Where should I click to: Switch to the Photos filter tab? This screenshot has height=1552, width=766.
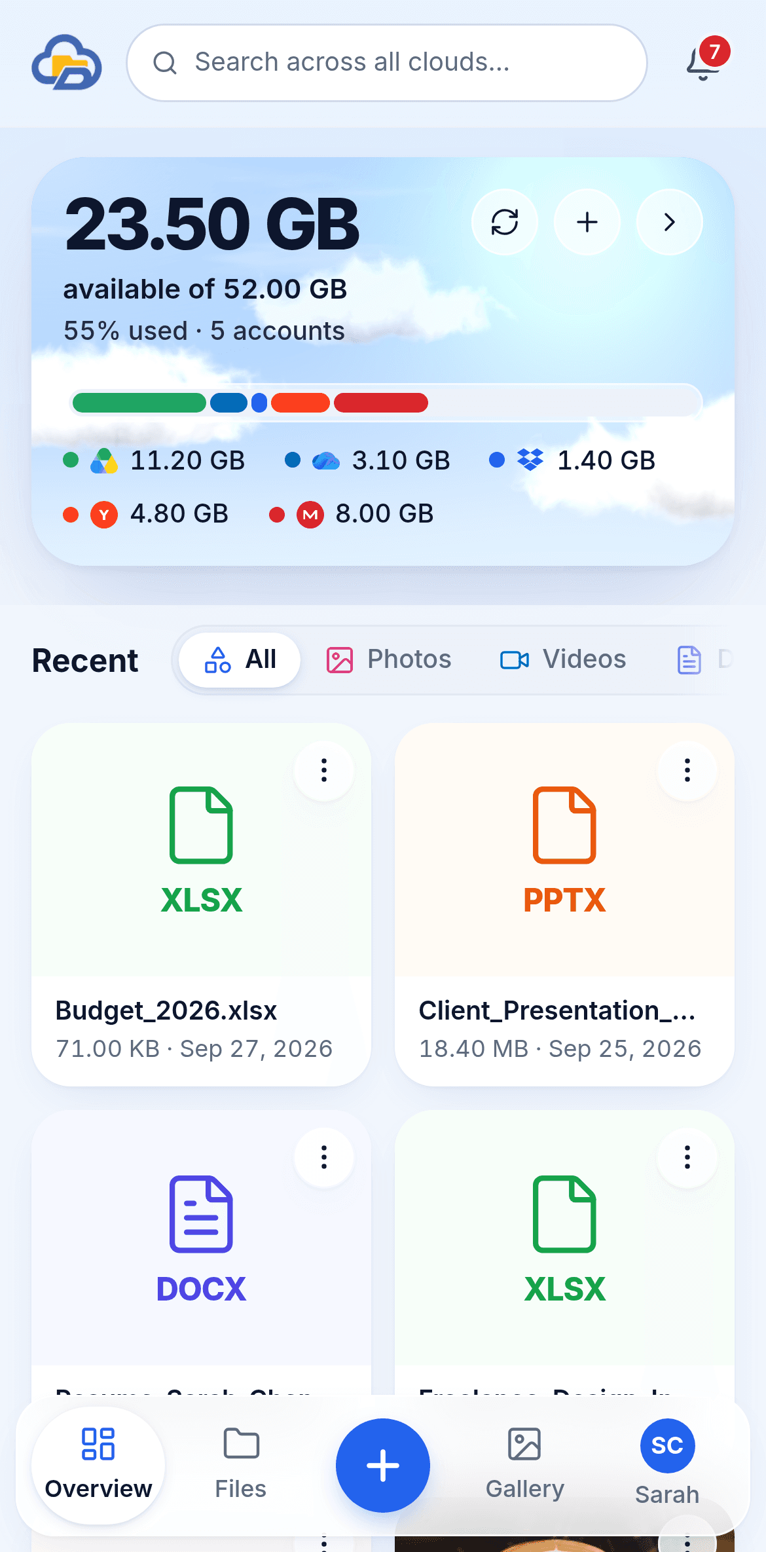[389, 659]
